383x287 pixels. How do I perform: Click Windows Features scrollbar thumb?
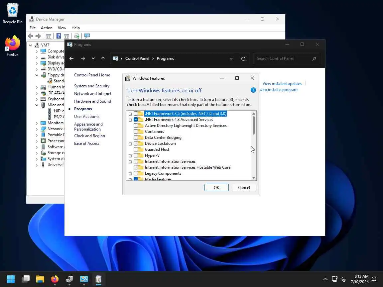(x=254, y=125)
